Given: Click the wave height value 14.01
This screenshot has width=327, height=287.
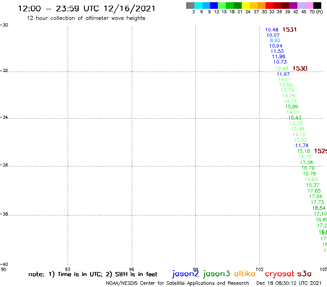Looking at the screenshot, I should point(293,112).
